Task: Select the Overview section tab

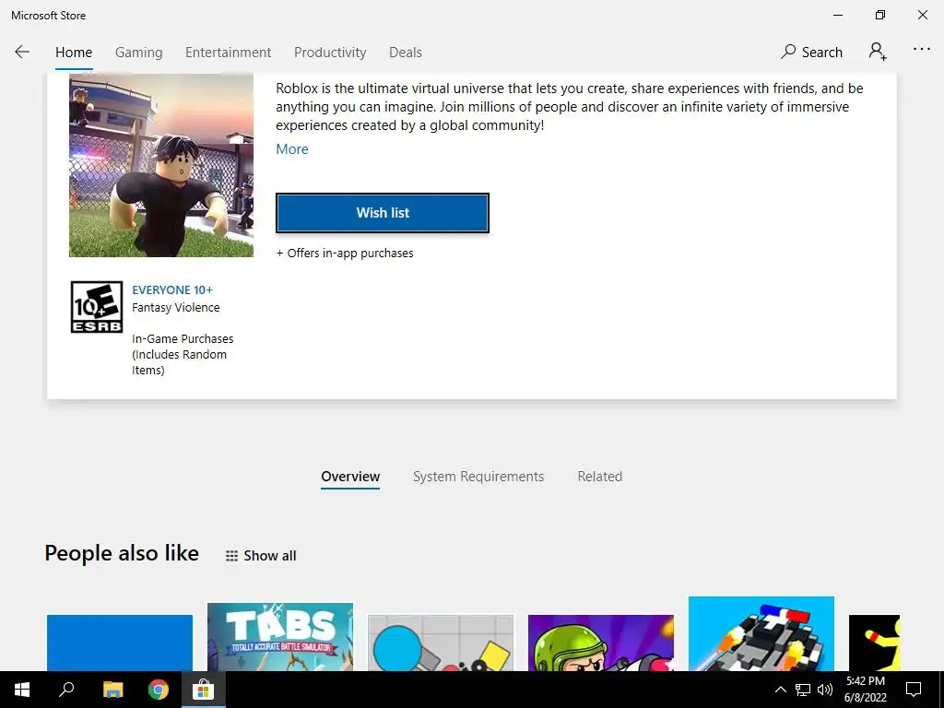Action: click(350, 477)
